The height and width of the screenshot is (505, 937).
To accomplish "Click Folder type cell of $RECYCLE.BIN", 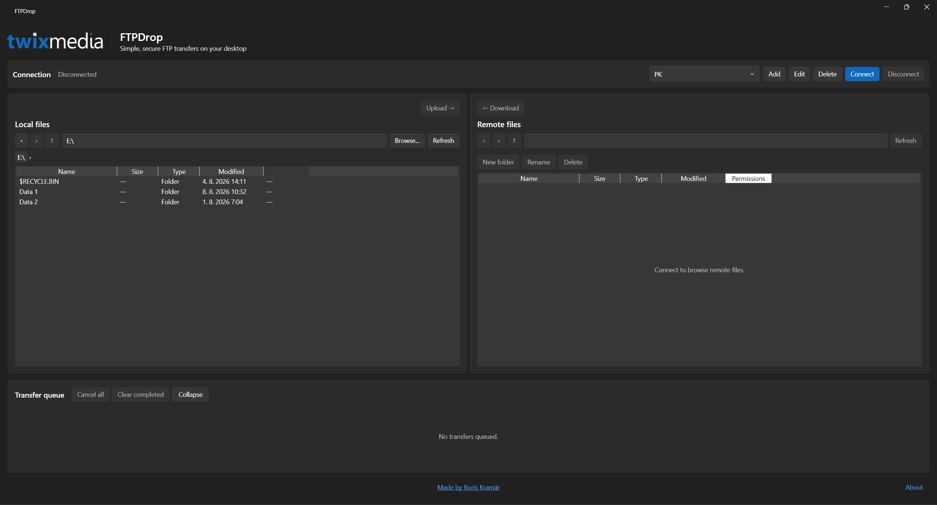I will pos(170,182).
